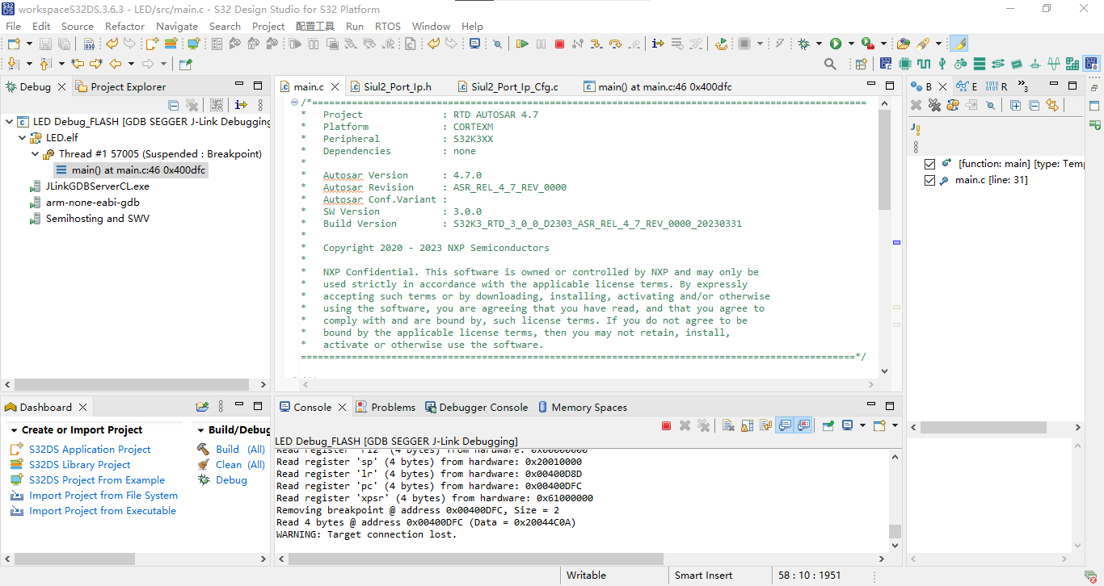The width and height of the screenshot is (1104, 586).
Task: Switch to Problems tab
Action: click(x=386, y=408)
